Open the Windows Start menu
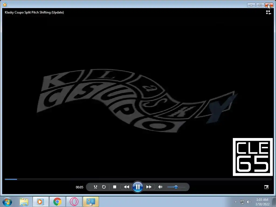Screen dimensions: 276x207 [x=7, y=202]
